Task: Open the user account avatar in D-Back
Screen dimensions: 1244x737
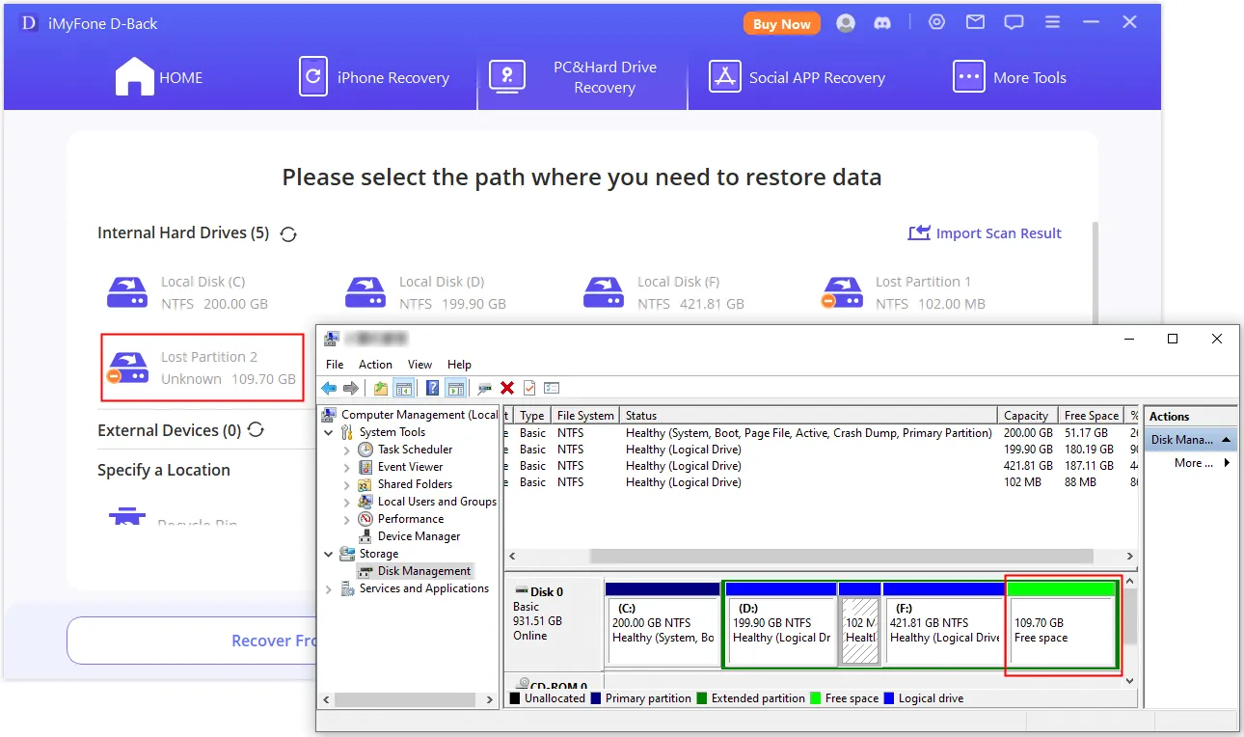Action: [x=846, y=23]
